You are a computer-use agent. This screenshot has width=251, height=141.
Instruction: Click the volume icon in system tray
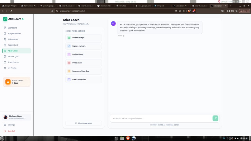[238, 139]
